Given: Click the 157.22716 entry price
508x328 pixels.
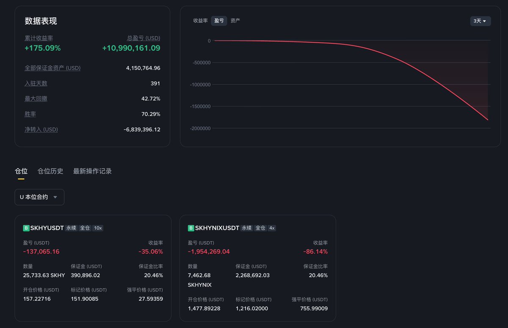Looking at the screenshot, I should point(37,299).
